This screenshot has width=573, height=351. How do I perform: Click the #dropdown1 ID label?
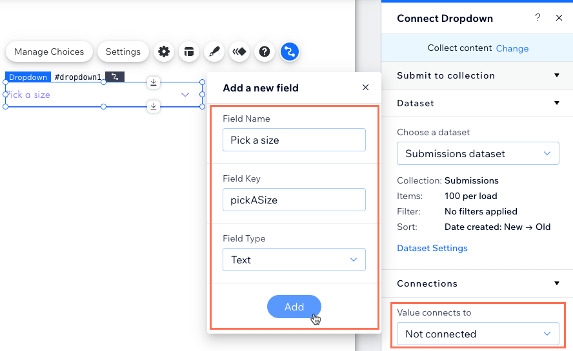(78, 77)
